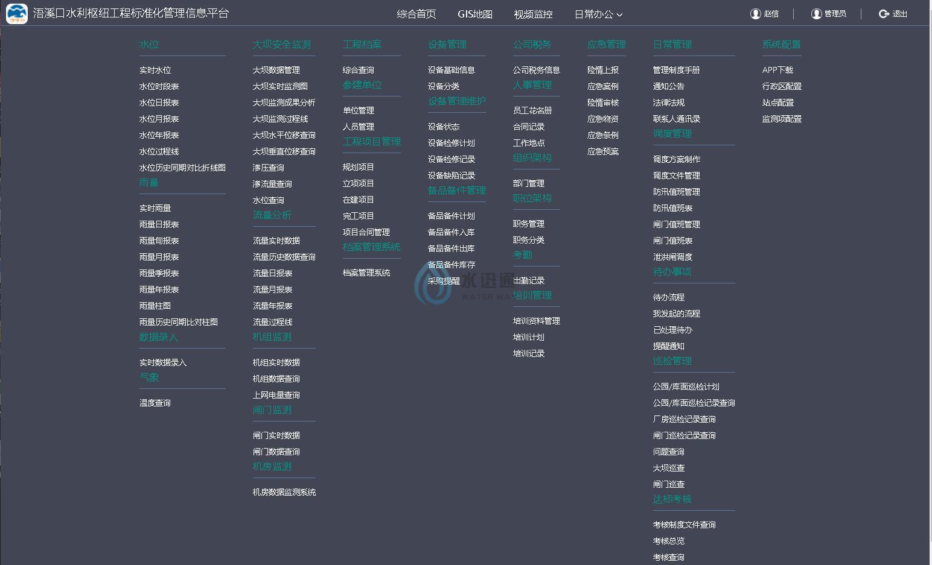932x565 pixels.
Task: Open 水位日报表 link
Action: [159, 103]
